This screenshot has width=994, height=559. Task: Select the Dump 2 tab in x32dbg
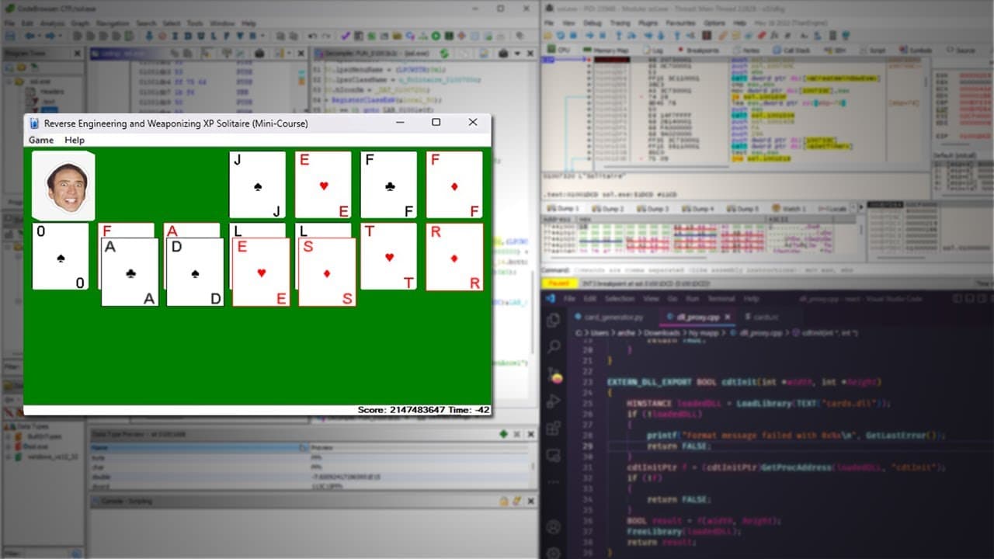607,209
